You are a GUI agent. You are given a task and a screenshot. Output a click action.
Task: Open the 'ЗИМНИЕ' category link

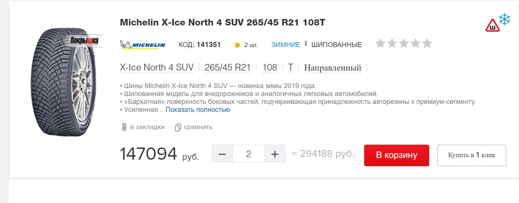[286, 45]
